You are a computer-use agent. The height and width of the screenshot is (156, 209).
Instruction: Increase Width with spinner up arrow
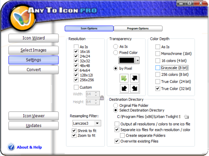pos(96,93)
